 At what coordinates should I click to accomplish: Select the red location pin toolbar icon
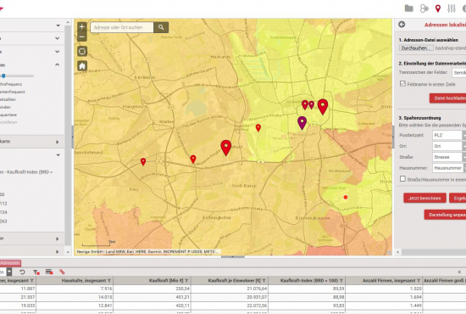437,8
